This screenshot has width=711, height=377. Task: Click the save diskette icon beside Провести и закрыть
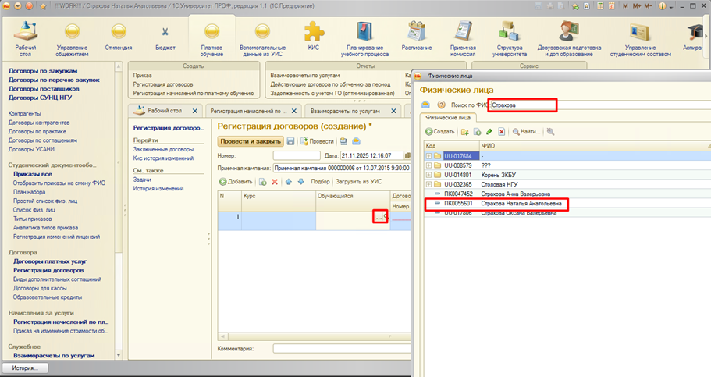click(290, 141)
